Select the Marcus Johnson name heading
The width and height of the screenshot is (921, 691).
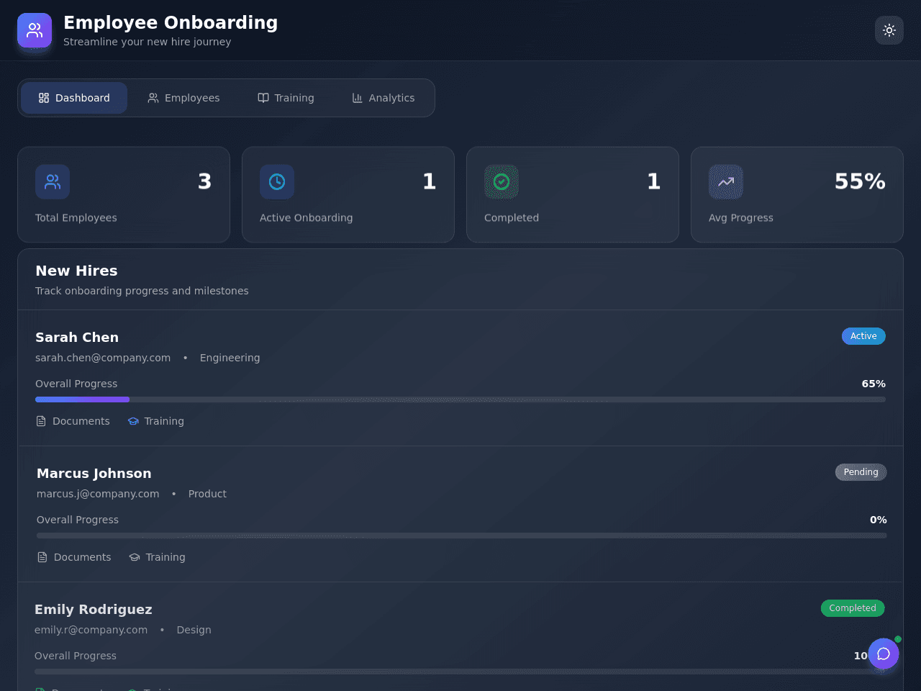click(94, 473)
